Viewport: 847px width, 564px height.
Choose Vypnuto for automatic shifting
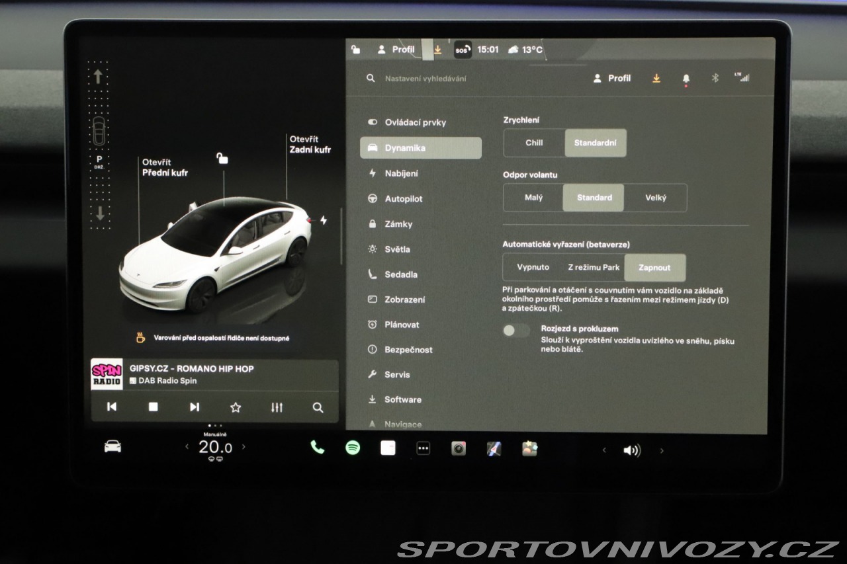point(533,268)
